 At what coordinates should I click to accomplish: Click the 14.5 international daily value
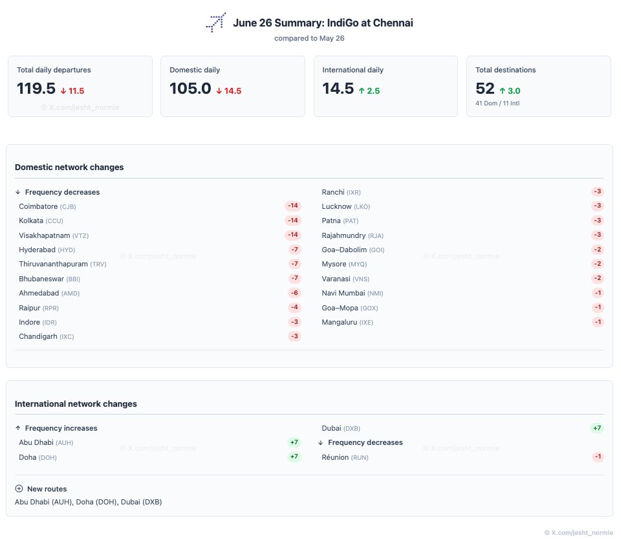pyautogui.click(x=338, y=89)
